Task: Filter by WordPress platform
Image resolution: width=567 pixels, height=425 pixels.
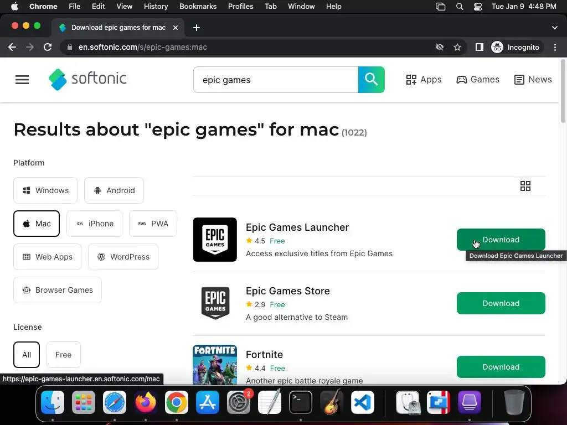Action: coord(123,257)
